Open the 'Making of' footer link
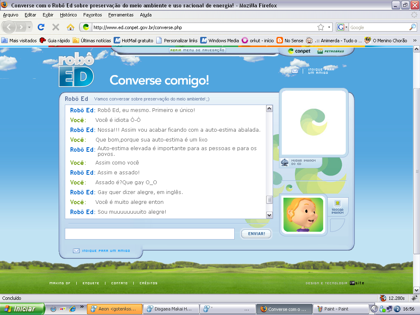Screen dimensions: 420x315 (x=60, y=283)
